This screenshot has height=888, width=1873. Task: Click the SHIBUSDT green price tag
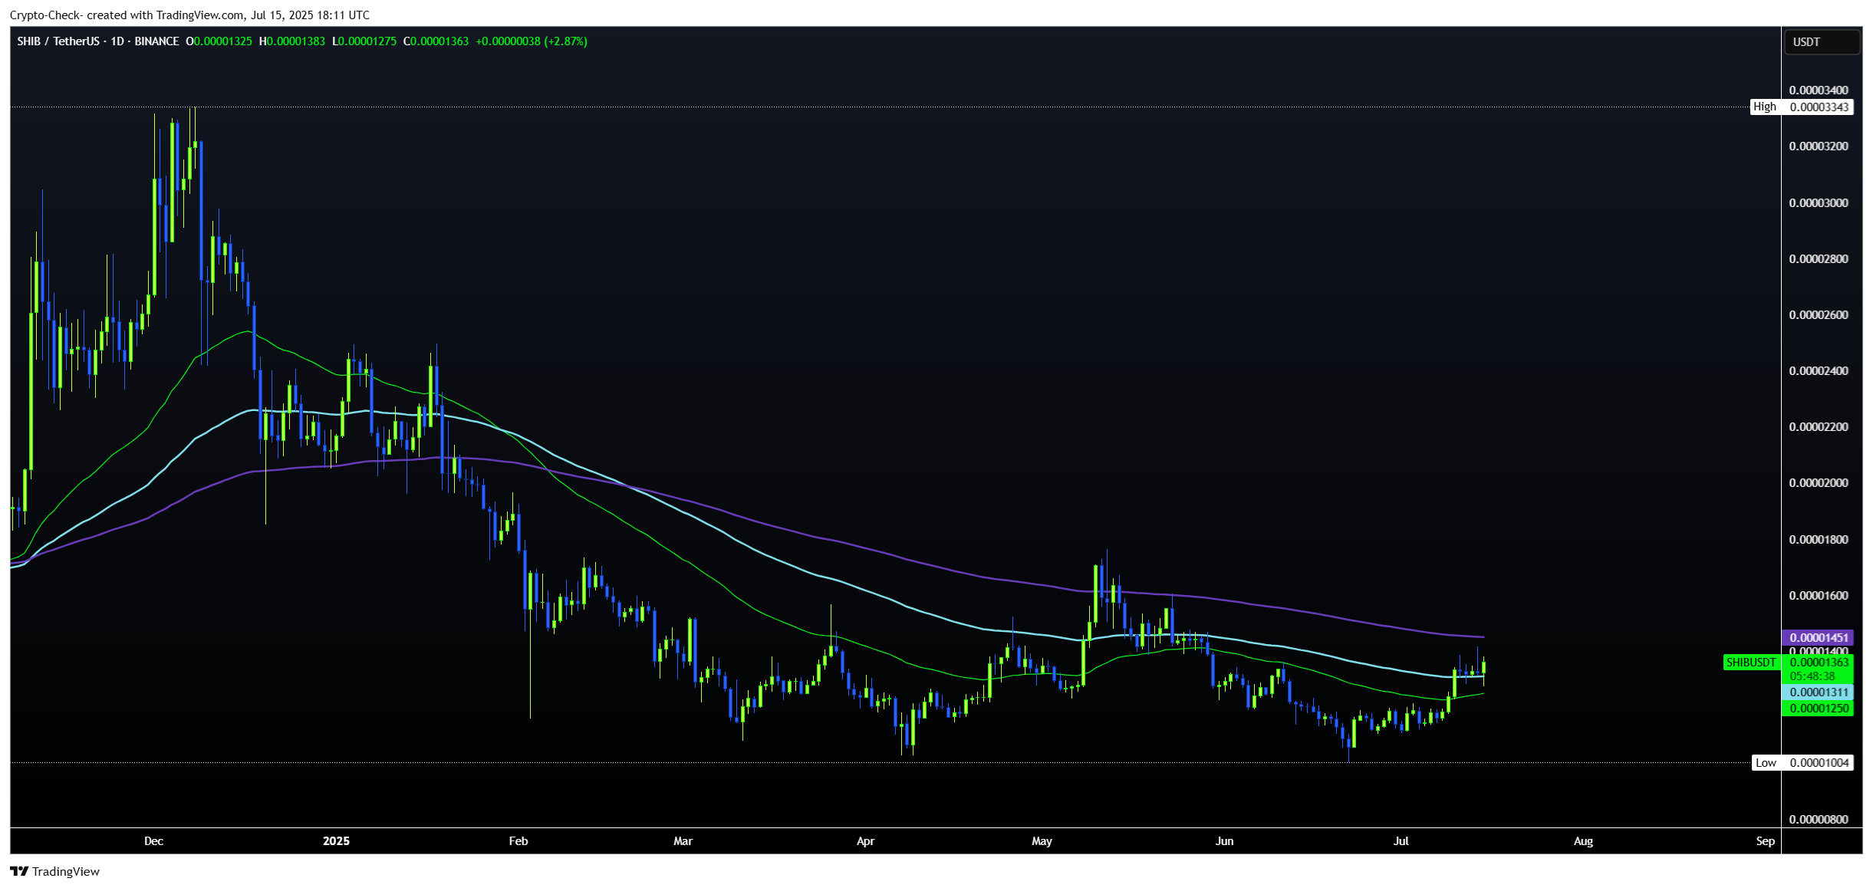pyautogui.click(x=1750, y=663)
